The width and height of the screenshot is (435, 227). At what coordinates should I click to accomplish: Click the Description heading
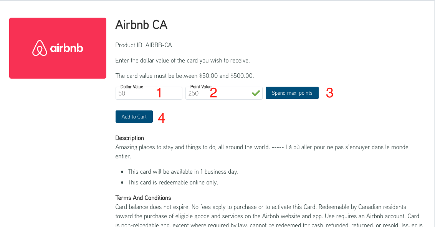[129, 138]
